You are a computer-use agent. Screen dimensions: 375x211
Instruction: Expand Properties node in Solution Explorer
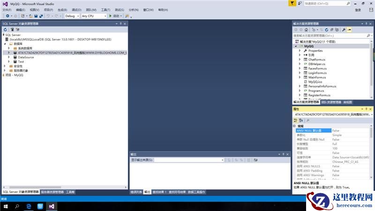point(300,51)
